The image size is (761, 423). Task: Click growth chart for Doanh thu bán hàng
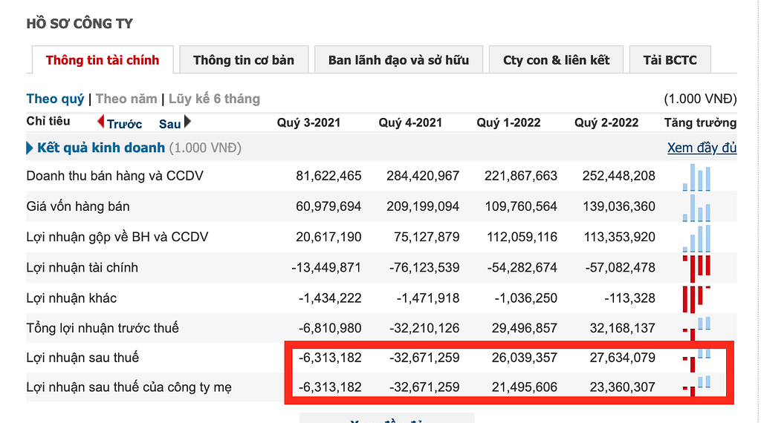[x=697, y=177]
